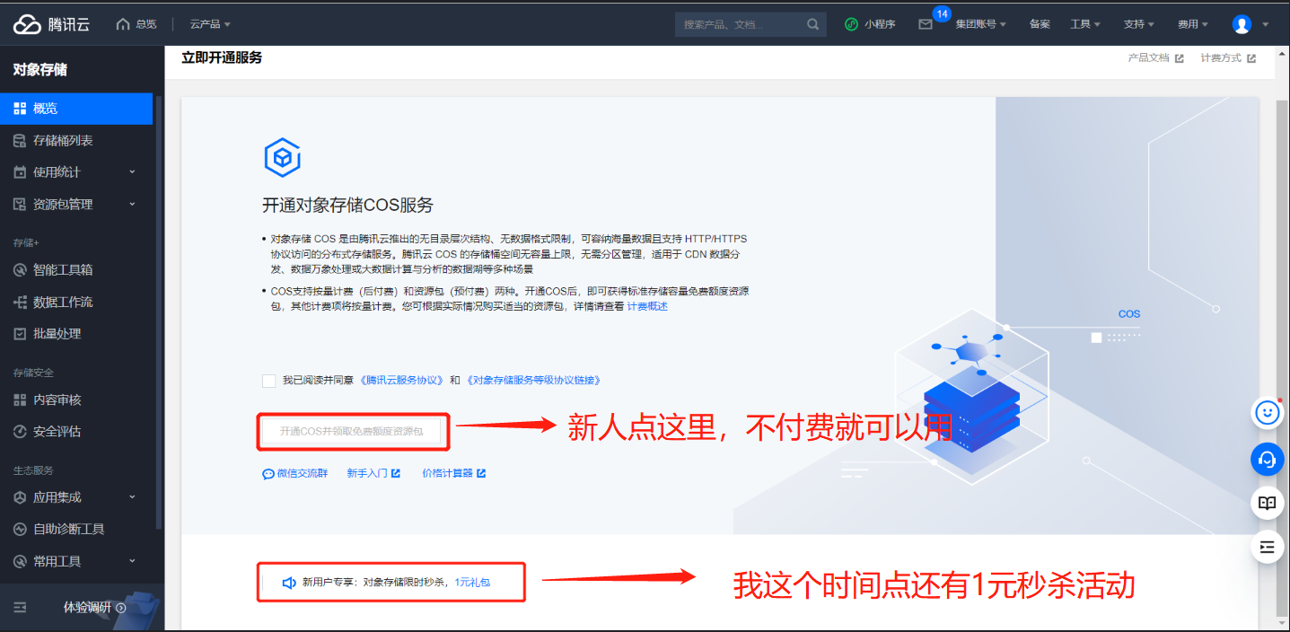This screenshot has height=632, width=1290.
Task: Open the 价格计算器 link
Action: pos(453,474)
